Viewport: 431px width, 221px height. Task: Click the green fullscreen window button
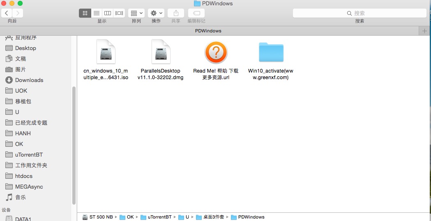click(x=20, y=4)
